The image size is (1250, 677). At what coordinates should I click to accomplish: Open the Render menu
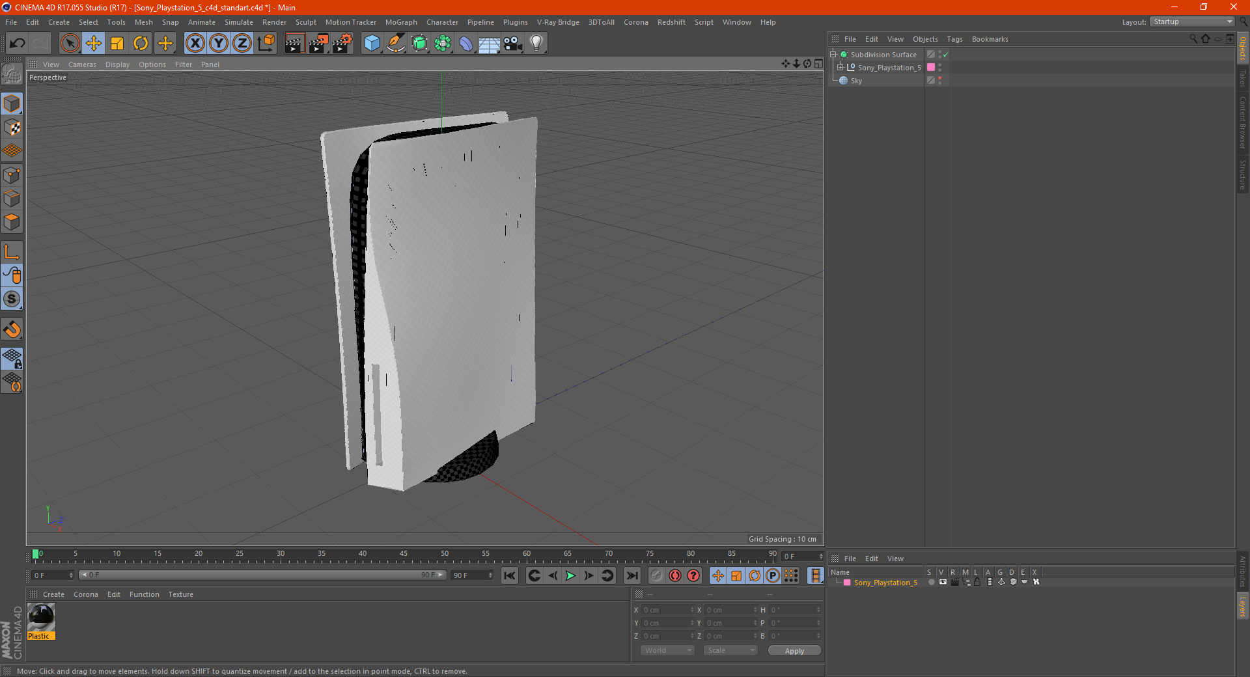click(x=274, y=22)
